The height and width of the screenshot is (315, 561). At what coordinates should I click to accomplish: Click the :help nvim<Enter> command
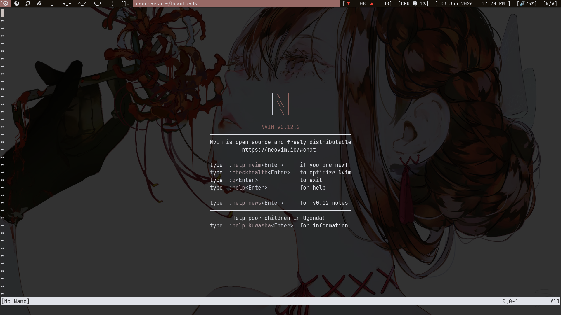pos(256,165)
